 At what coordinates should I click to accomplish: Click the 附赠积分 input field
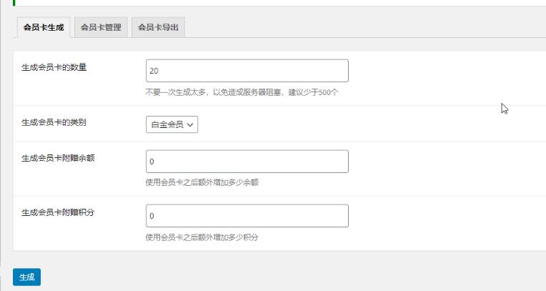pyautogui.click(x=247, y=216)
